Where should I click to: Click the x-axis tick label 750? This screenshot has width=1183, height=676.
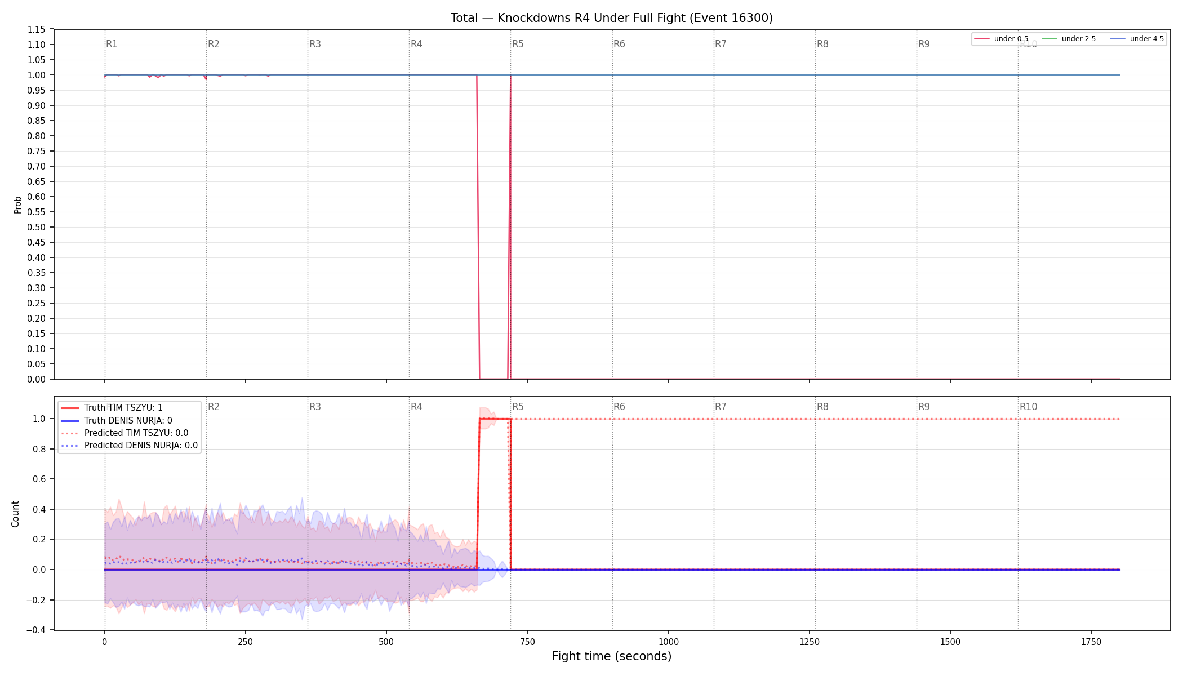(x=527, y=642)
